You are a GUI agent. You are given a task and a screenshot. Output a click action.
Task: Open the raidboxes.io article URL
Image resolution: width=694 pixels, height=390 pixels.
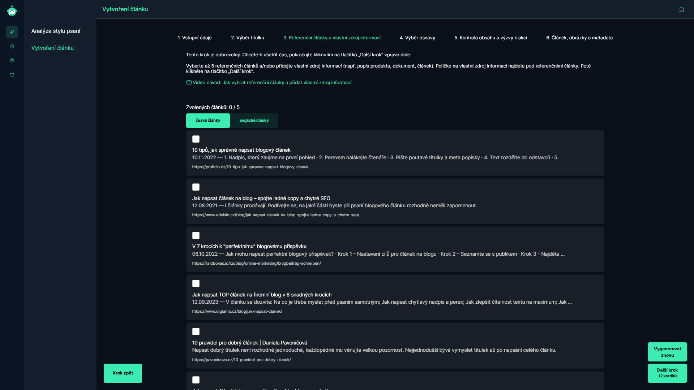256,264
